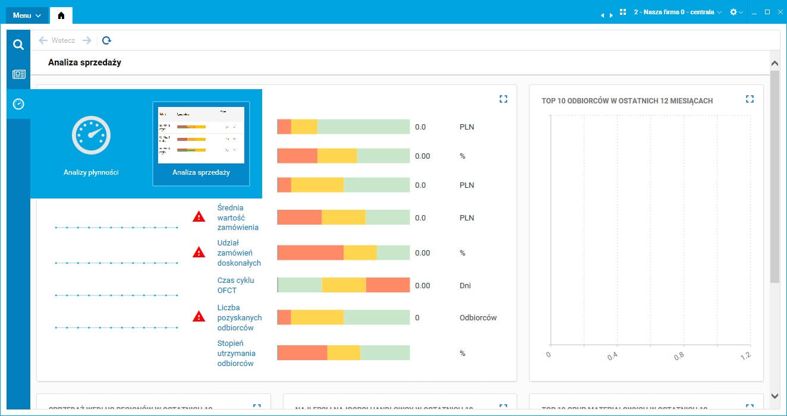This screenshot has height=416, width=787.
Task: Click the Czas cyklu OFCT gauge bar
Action: click(x=344, y=285)
